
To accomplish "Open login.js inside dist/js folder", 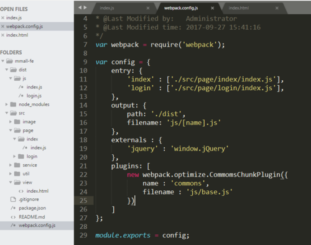I will point(34,96).
